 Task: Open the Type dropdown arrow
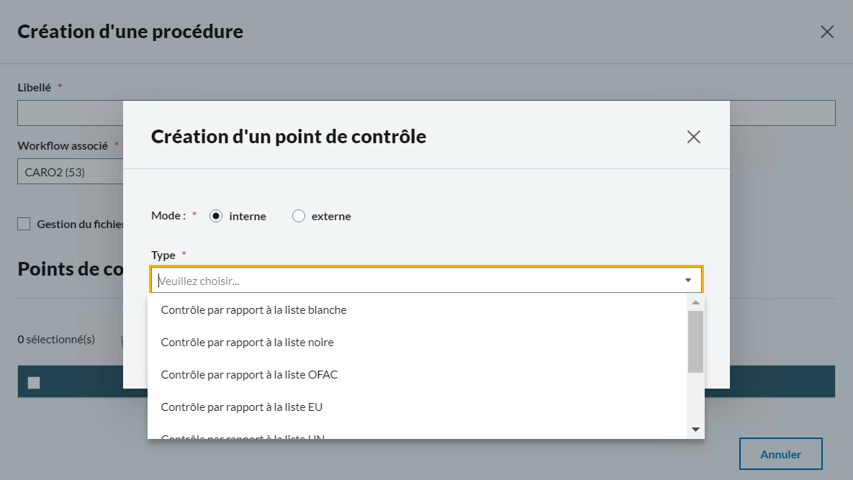pos(688,280)
